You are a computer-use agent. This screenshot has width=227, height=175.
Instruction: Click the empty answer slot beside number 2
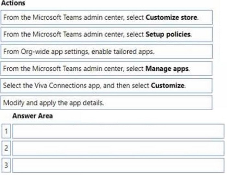pos(118,148)
